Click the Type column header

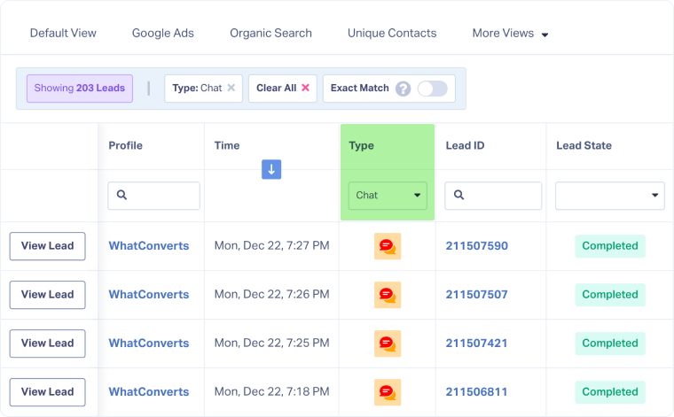pyautogui.click(x=362, y=146)
